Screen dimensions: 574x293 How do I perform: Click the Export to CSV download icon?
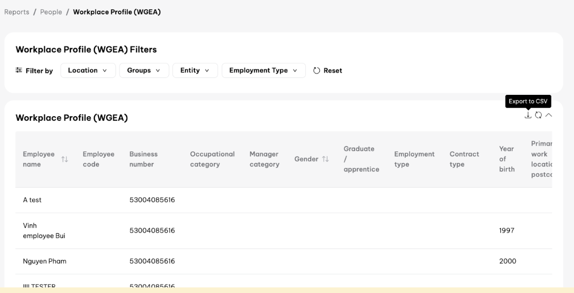tap(528, 115)
